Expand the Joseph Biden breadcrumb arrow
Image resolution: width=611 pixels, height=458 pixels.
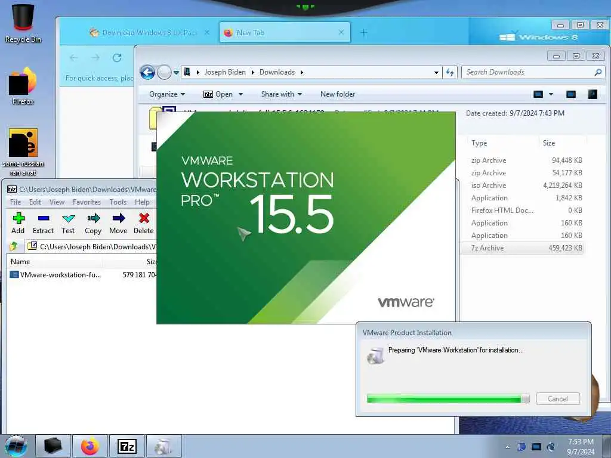[x=253, y=72]
